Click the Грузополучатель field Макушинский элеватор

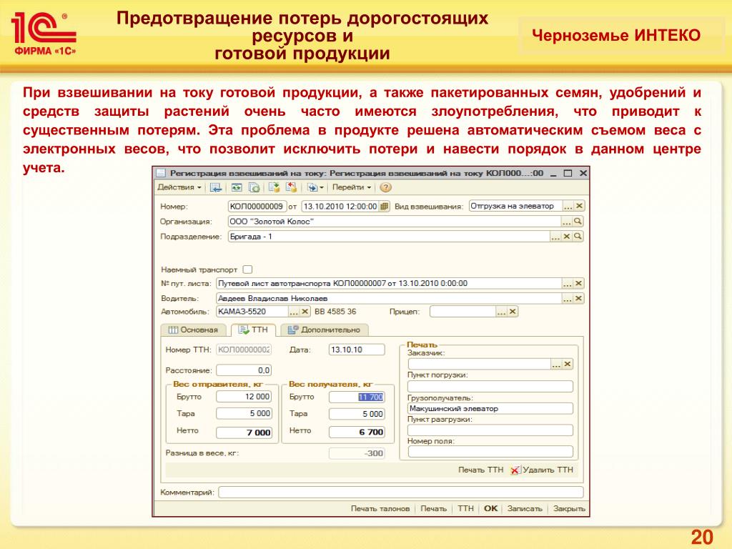[490, 408]
